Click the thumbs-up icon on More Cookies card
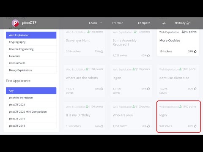 (x=195, y=52)
